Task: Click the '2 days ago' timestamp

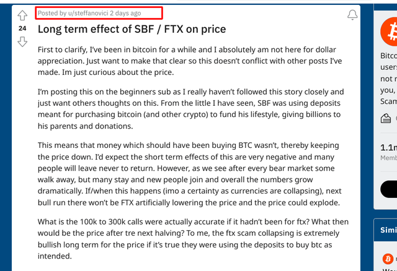Action: tap(125, 13)
